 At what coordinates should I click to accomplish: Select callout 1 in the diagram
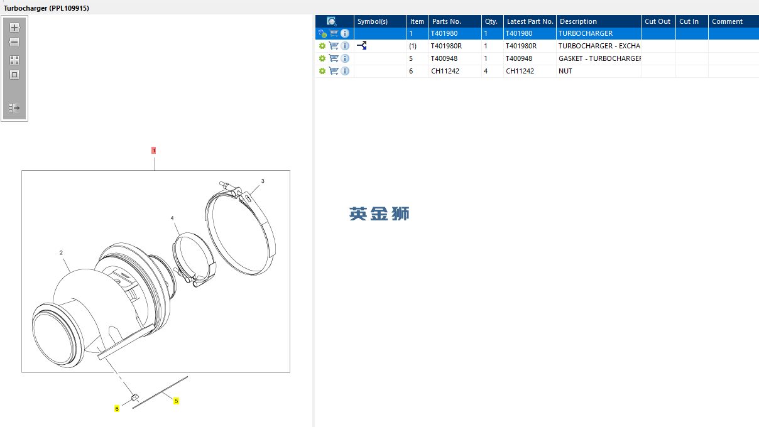[x=153, y=151]
